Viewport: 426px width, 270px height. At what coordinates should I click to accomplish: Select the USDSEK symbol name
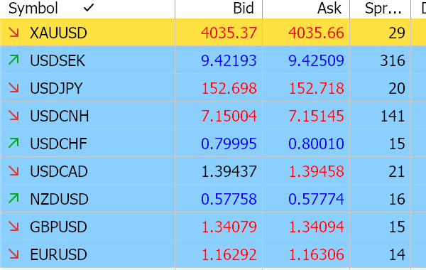(x=58, y=60)
